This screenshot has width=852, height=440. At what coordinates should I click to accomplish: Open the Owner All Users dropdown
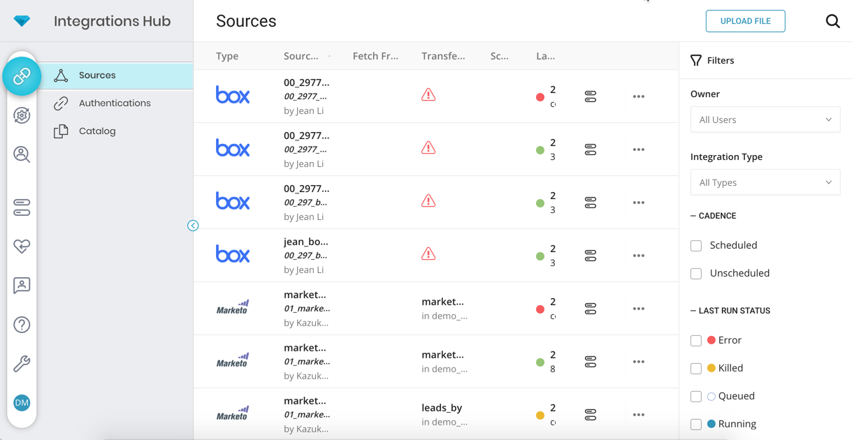coord(765,119)
